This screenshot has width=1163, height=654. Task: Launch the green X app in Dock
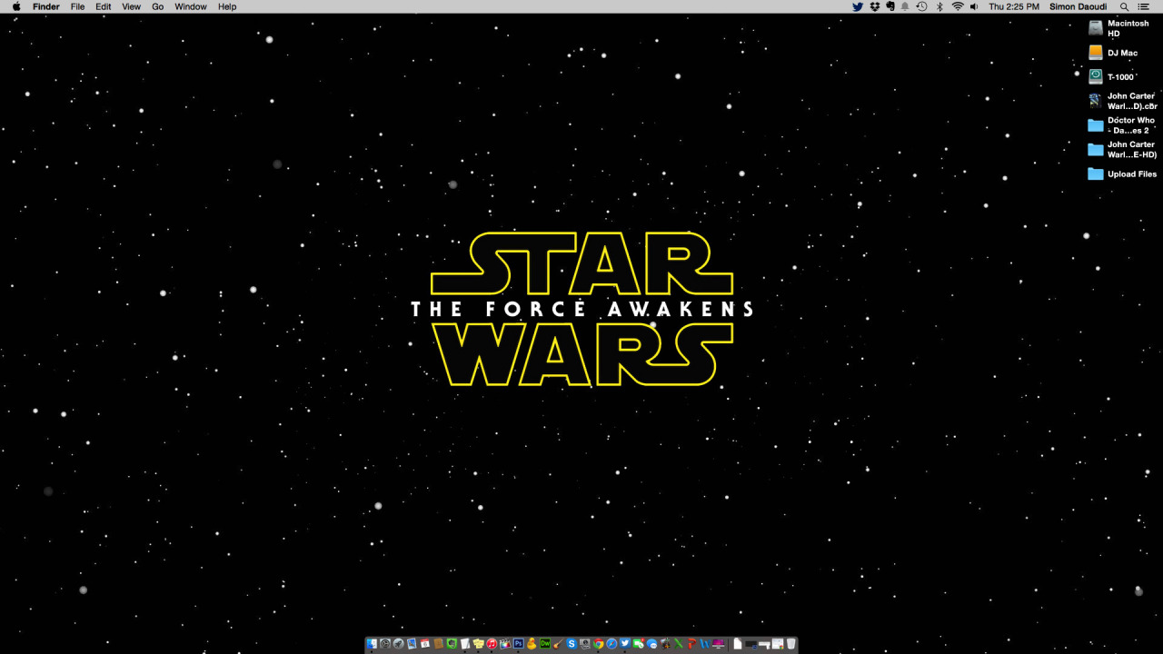(x=678, y=643)
